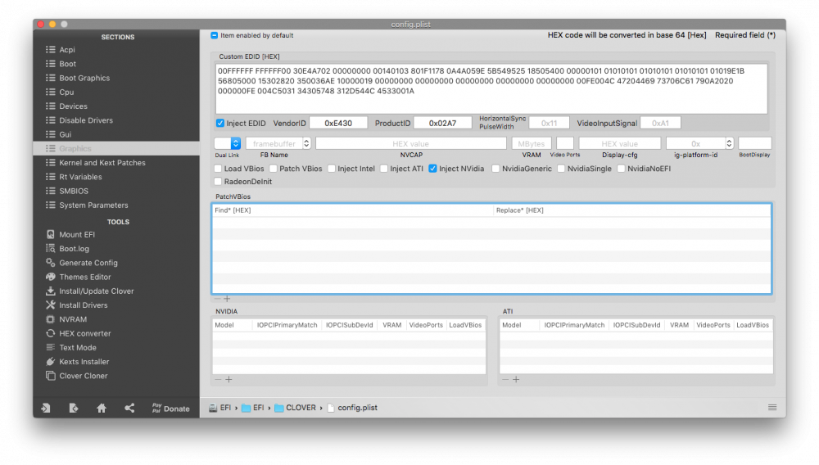Disable the Inject NVidia checkbox
Viewport: 819px width, 465px height.
(x=432, y=169)
